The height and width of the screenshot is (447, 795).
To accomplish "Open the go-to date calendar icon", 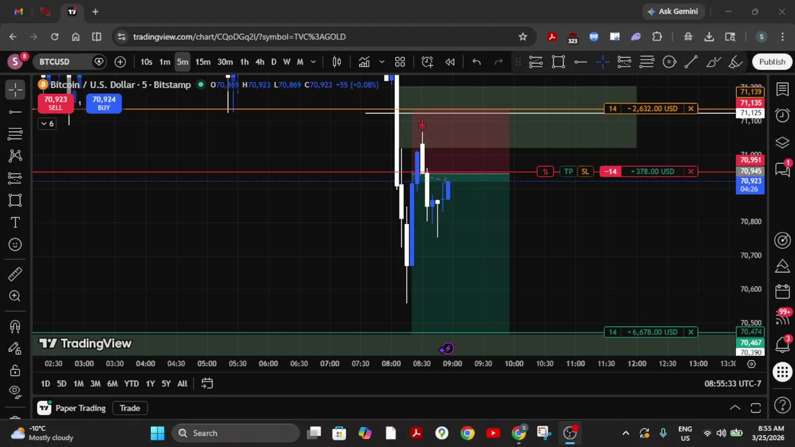I will (x=207, y=384).
